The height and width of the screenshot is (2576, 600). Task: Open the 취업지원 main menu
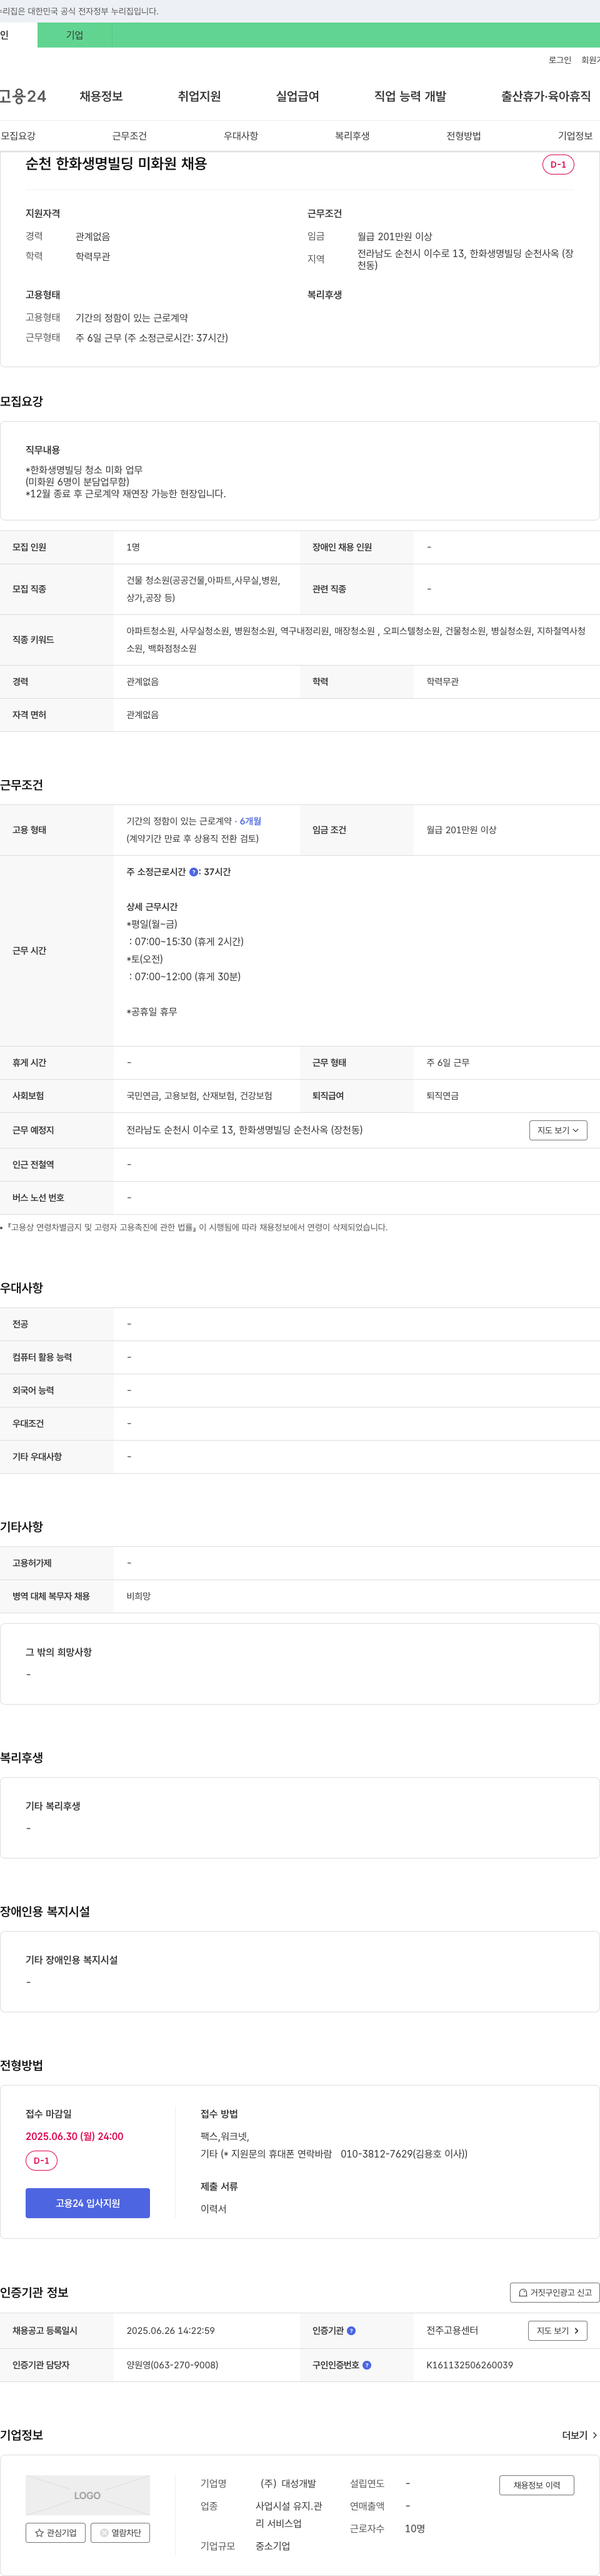(x=199, y=96)
